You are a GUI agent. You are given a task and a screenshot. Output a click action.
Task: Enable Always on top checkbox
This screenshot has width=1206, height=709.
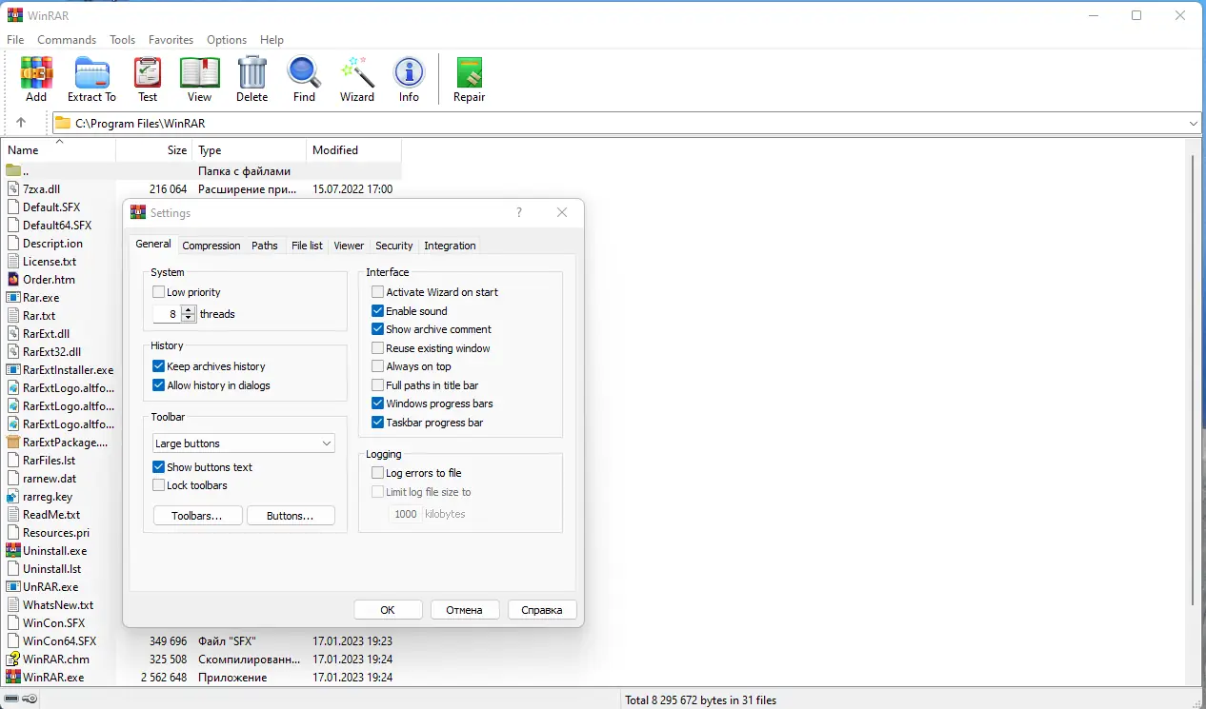tap(378, 366)
